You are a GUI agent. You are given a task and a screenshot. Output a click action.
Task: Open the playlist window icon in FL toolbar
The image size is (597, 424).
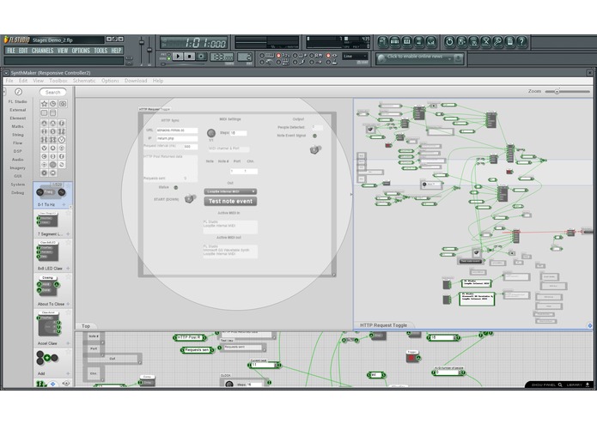coord(382,41)
